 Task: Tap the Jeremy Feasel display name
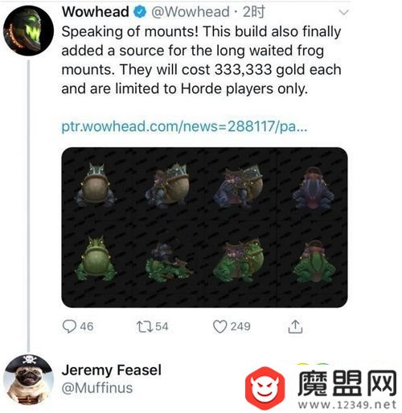(112, 370)
